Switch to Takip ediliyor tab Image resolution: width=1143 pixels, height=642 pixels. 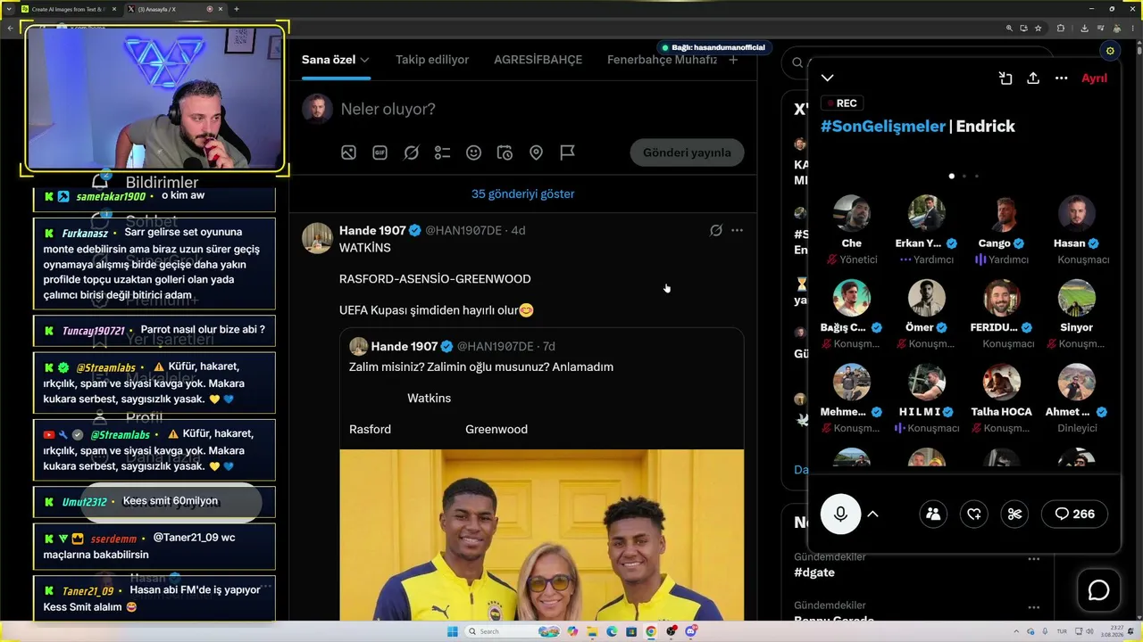[x=432, y=60]
